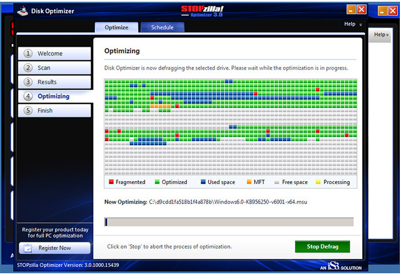The width and height of the screenshot is (400, 275).
Task: Go to the Results step
Action: [x=54, y=82]
